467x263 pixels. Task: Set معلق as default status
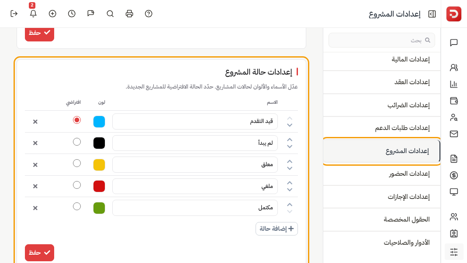[77, 163]
